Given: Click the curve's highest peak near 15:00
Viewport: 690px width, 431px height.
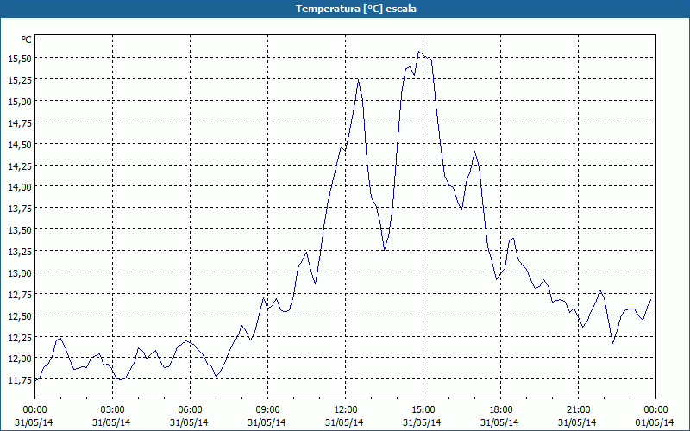Looking at the screenshot, I should (x=419, y=52).
